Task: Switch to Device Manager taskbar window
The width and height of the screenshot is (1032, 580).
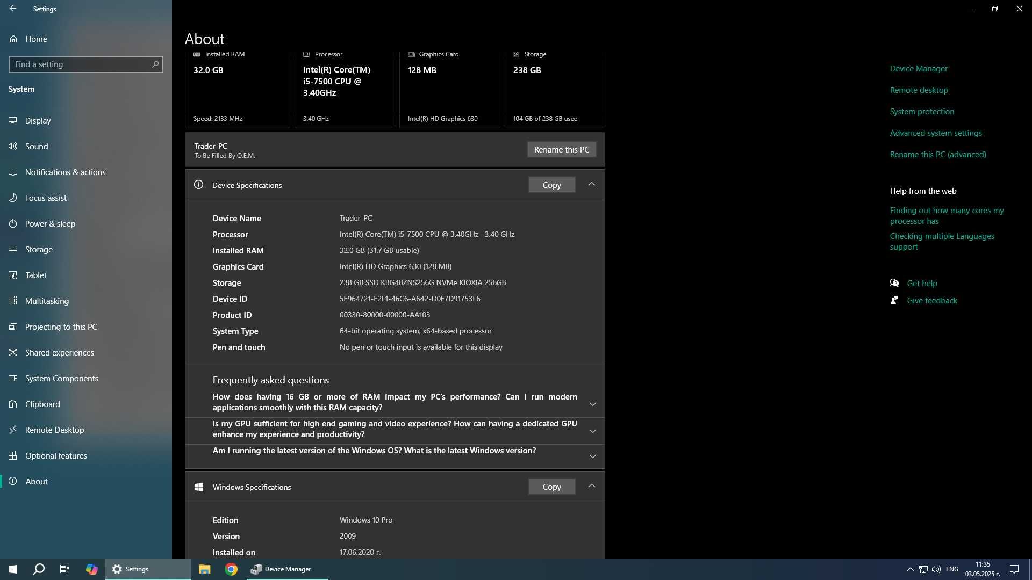Action: coord(288,569)
